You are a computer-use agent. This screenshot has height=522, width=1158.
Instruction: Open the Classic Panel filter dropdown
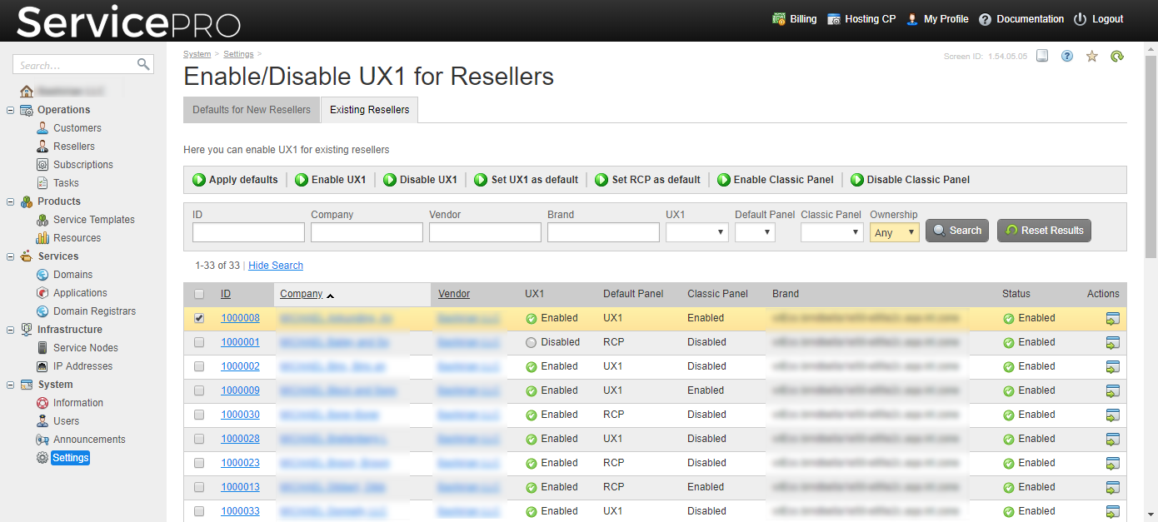[x=831, y=232]
